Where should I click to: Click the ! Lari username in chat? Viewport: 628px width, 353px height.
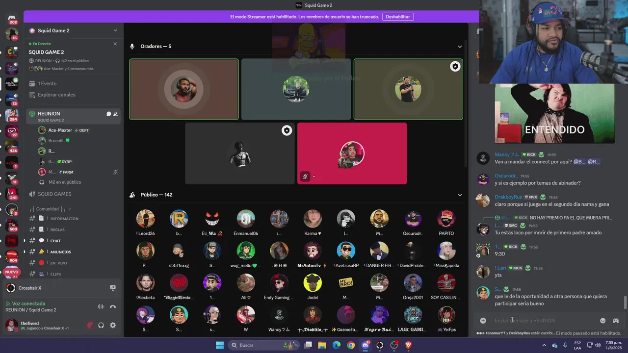[x=500, y=268]
